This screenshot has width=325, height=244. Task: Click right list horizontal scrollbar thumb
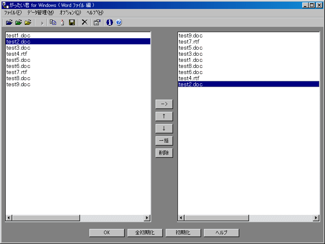(217, 218)
